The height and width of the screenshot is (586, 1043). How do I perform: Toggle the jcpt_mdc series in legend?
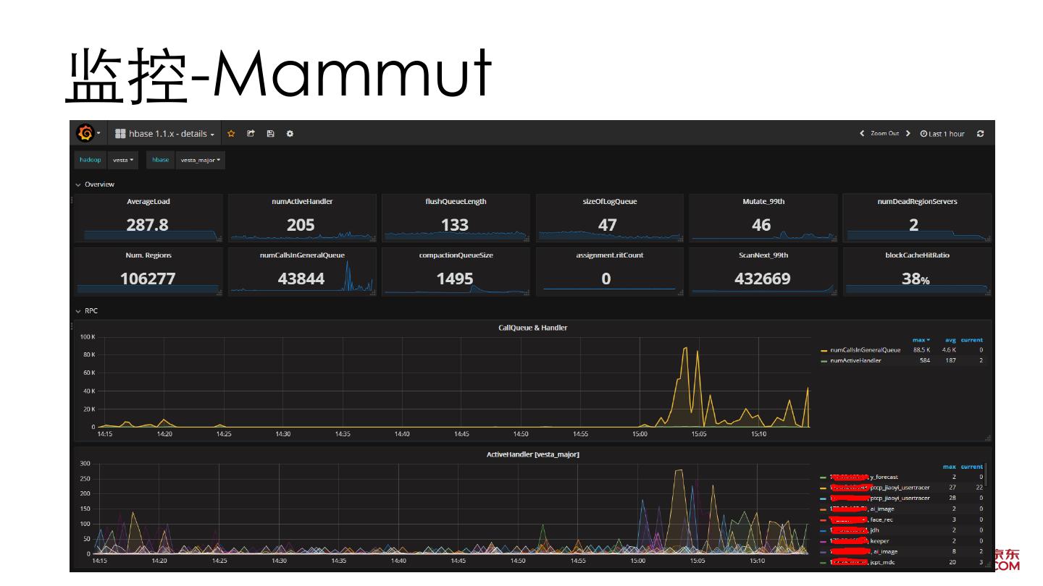[x=862, y=562]
